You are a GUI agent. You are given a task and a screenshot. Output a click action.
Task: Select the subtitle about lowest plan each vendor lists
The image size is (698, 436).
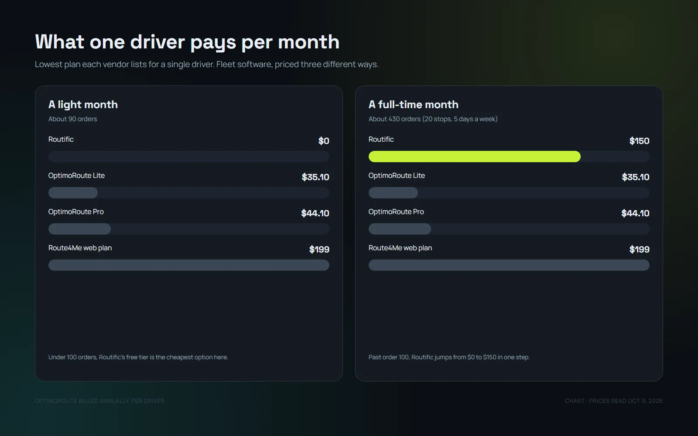point(207,64)
